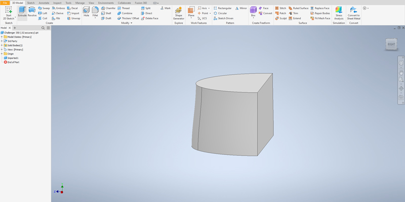
Task: Use the Unwrap tool
Action: coord(73,18)
